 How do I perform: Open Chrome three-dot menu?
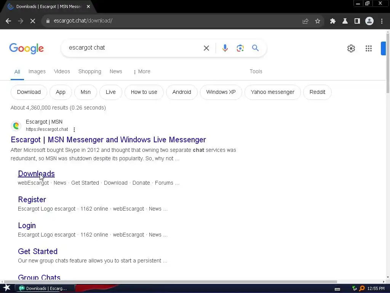pos(382,21)
